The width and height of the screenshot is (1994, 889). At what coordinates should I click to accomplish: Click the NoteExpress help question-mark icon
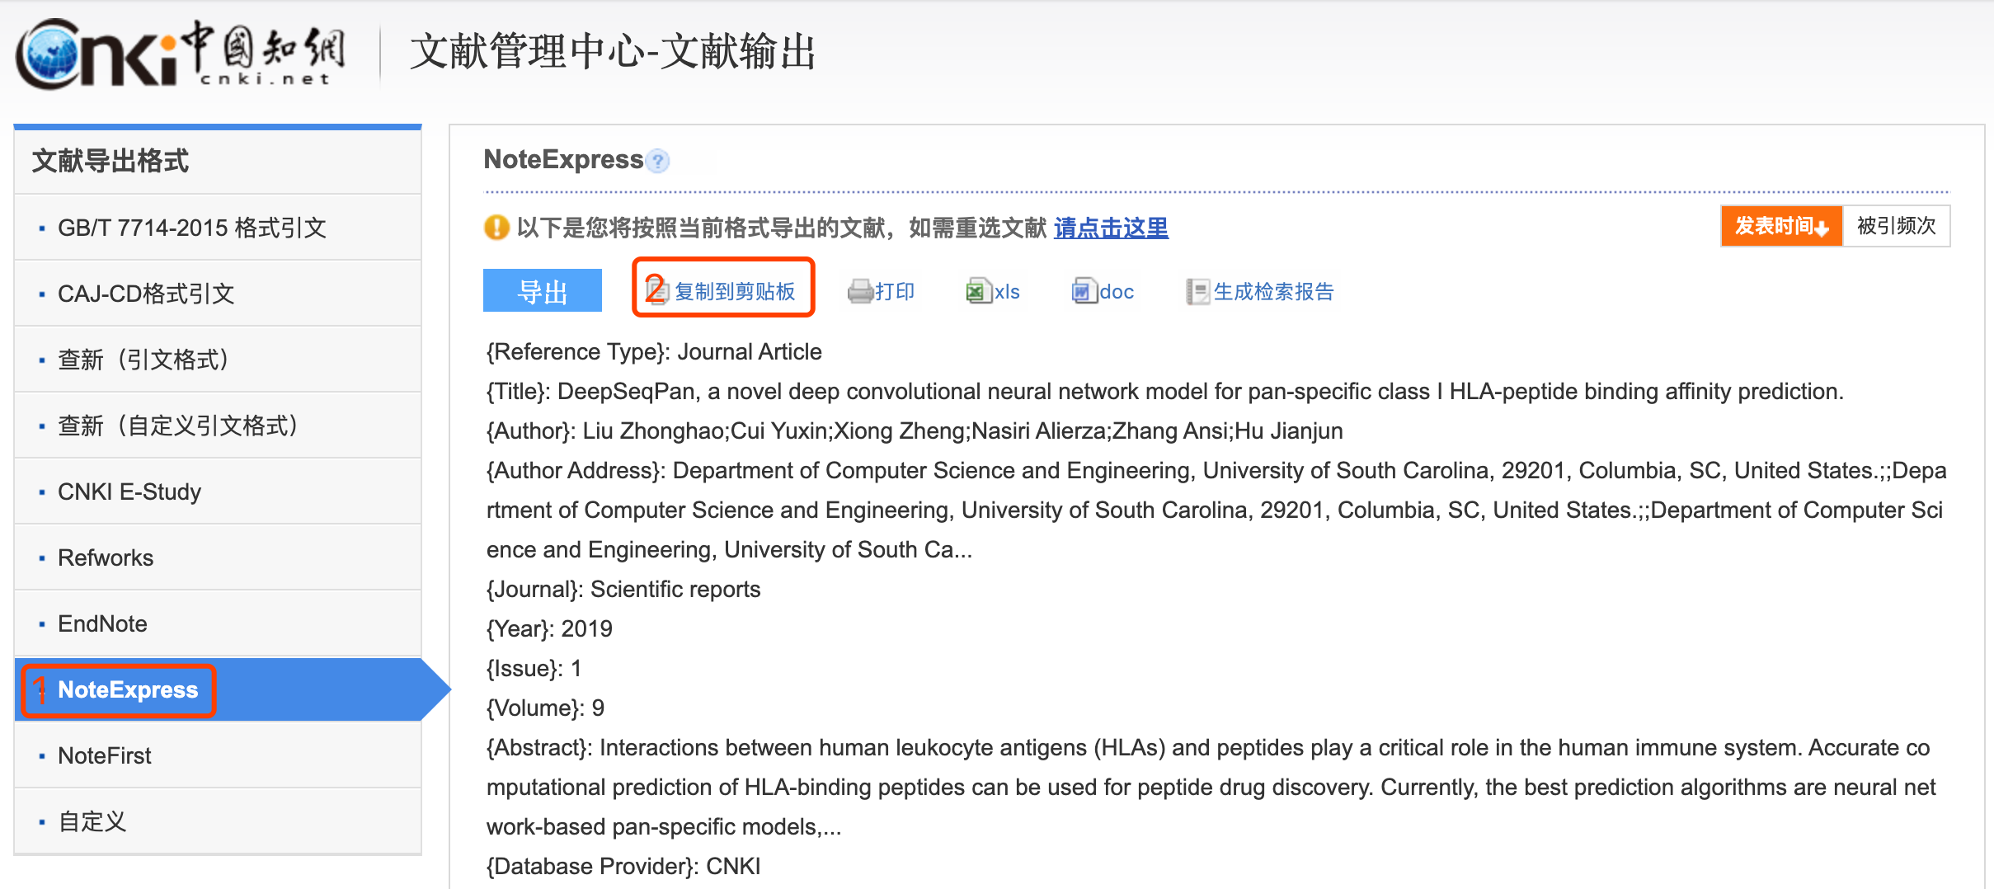pyautogui.click(x=658, y=161)
